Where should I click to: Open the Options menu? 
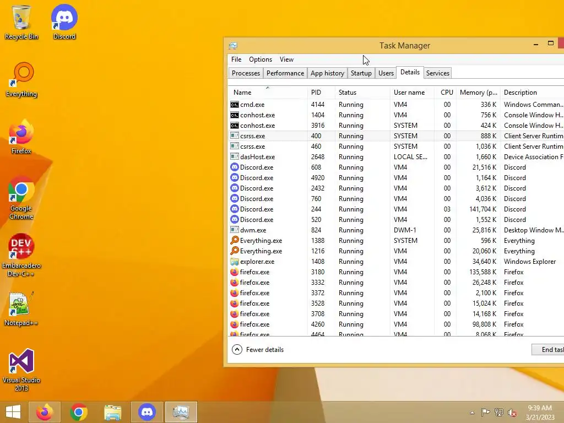click(x=261, y=59)
